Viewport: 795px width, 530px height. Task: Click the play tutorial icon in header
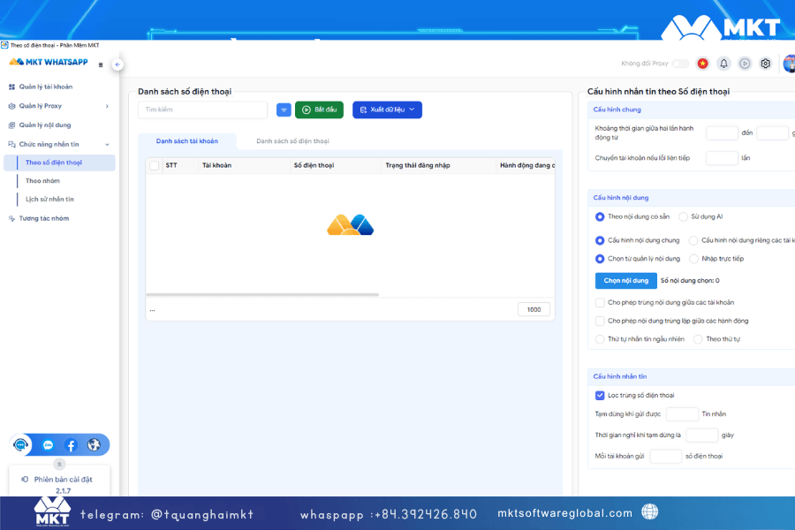click(x=745, y=64)
